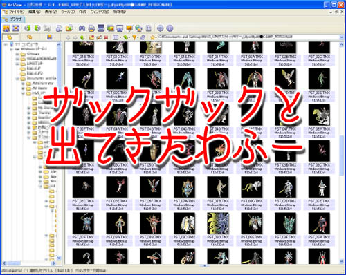Click the Print toolbar icon

pos(91,28)
